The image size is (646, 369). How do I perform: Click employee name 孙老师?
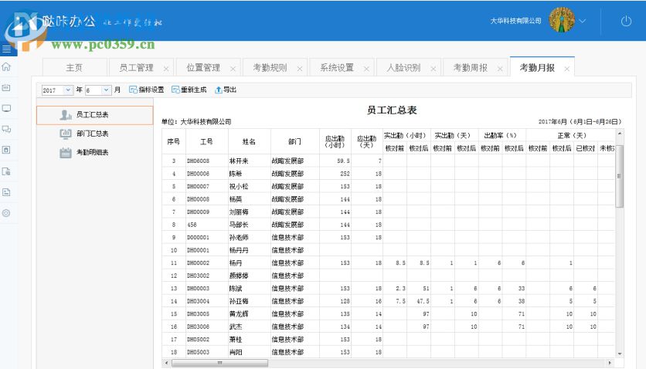click(239, 237)
